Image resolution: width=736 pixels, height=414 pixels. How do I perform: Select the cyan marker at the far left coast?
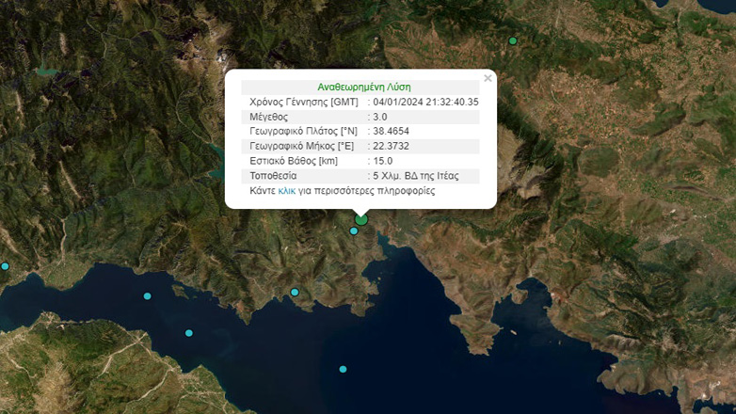(x=5, y=266)
